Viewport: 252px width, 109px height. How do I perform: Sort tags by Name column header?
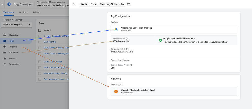[47, 30]
